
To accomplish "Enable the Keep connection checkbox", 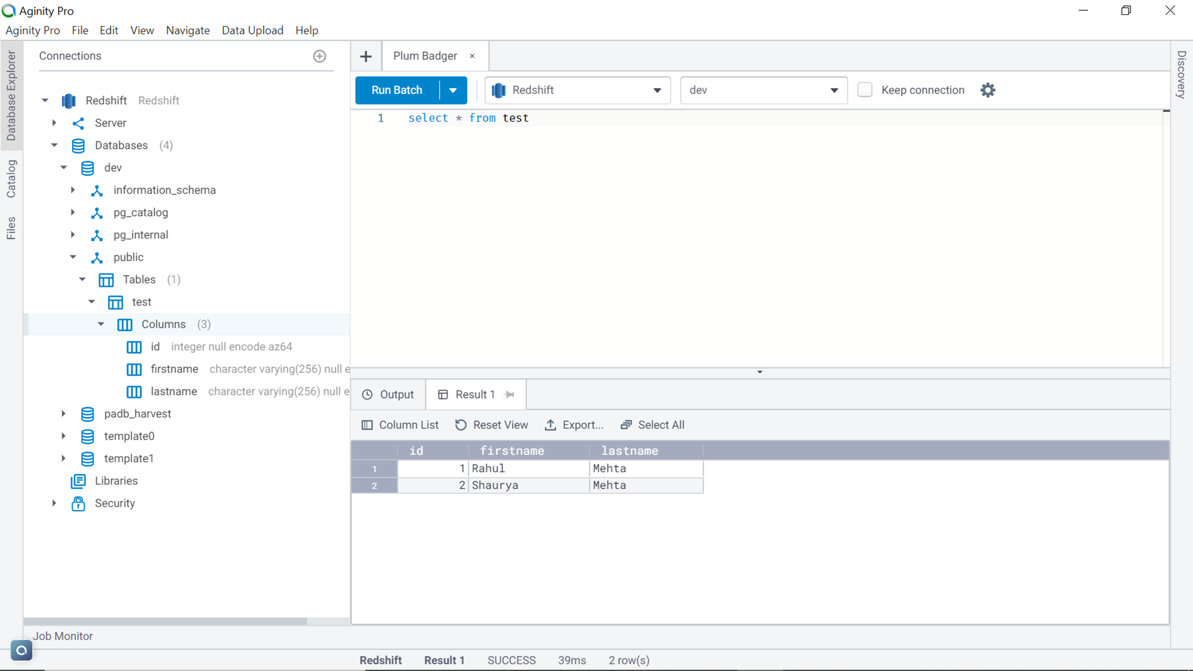I will click(x=864, y=89).
